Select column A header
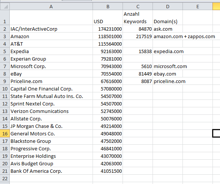 click(51, 6)
